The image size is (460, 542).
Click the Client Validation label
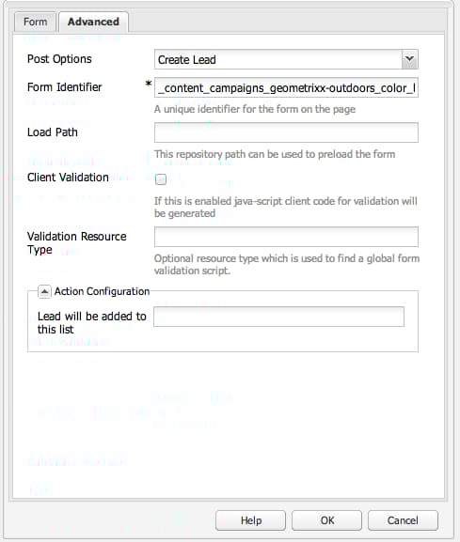68,178
